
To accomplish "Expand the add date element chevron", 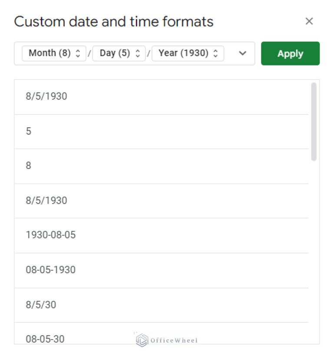I will click(242, 53).
